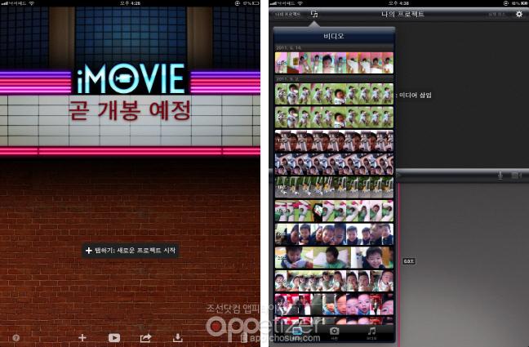Tap the dimmed button beside the gear
The height and width of the screenshot is (347, 529).
point(496,14)
